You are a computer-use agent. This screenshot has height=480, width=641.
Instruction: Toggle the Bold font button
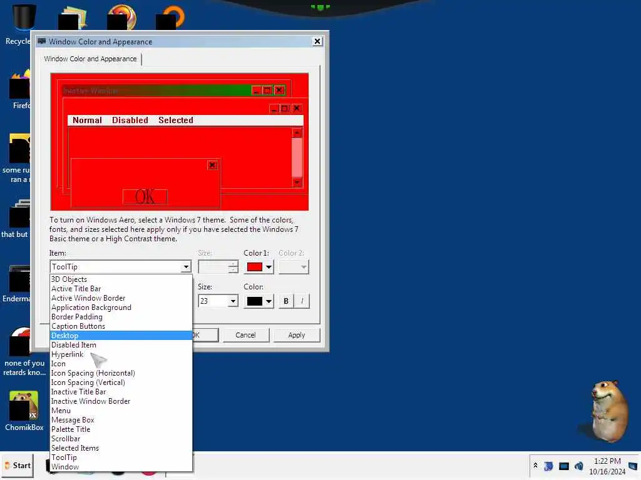285,301
